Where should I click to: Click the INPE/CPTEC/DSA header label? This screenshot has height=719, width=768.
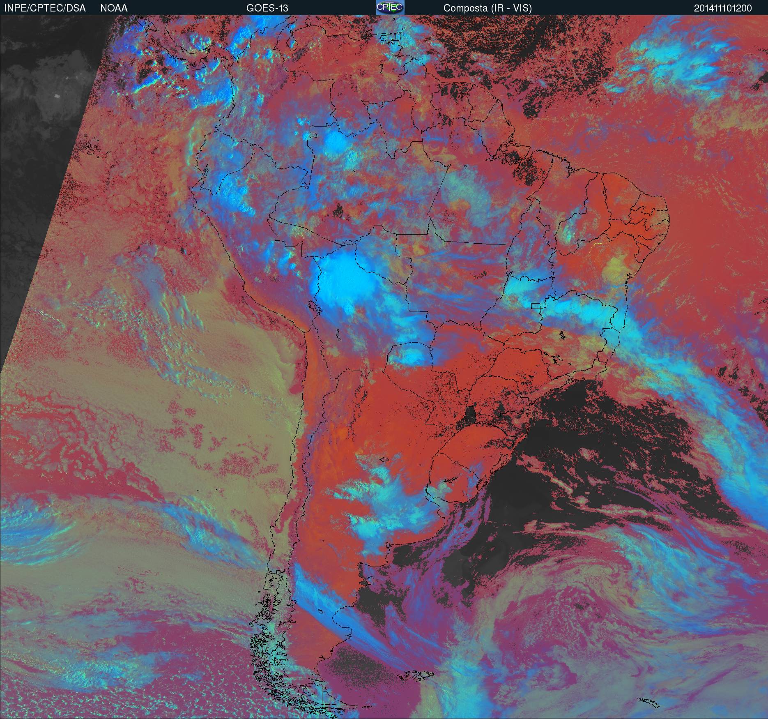pyautogui.click(x=45, y=8)
